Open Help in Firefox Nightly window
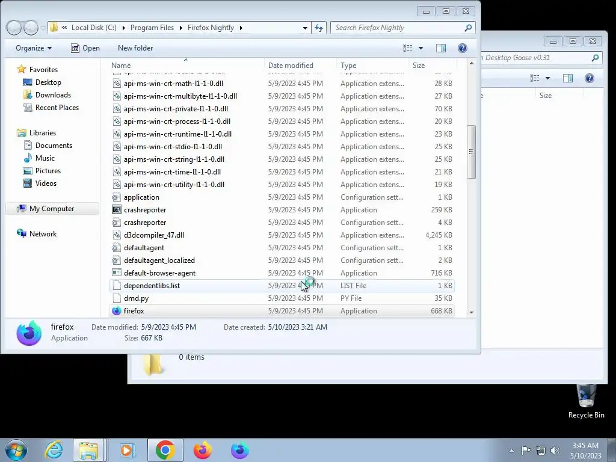 pos(463,48)
